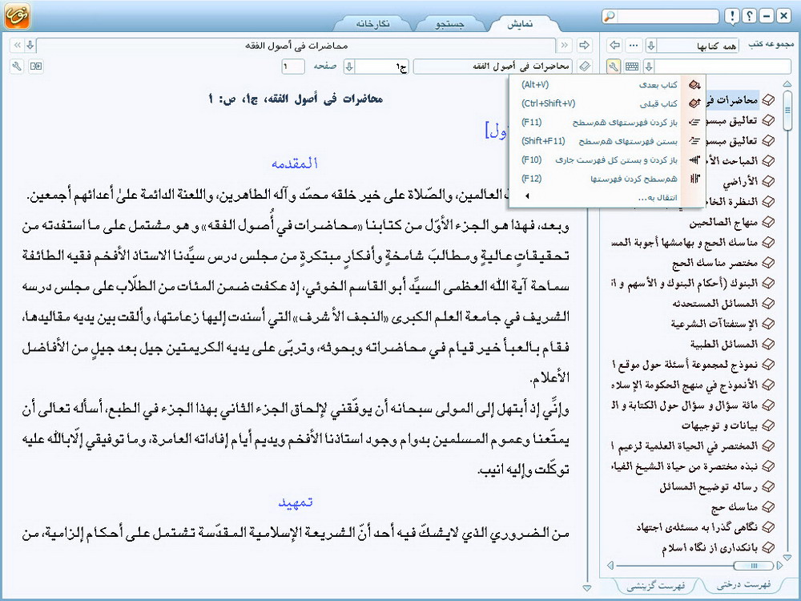
Task: Click the three dots button near همه کتابها
Action: coord(634,46)
